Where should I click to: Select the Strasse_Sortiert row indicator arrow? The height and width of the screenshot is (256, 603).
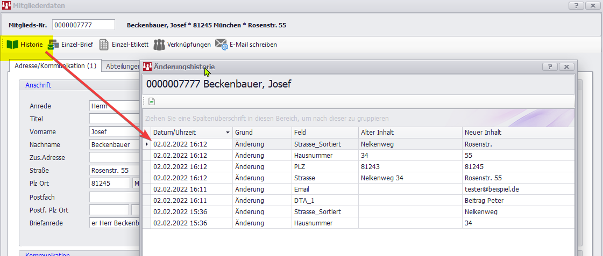coord(147,144)
